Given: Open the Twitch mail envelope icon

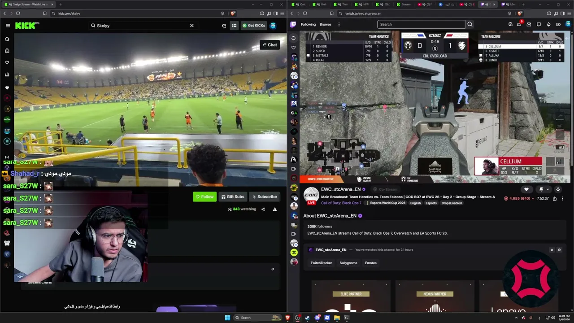Looking at the screenshot, I should [x=529, y=25].
